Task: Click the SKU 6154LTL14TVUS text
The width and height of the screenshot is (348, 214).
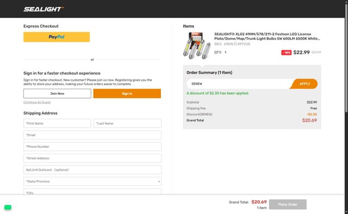Action: click(232, 44)
